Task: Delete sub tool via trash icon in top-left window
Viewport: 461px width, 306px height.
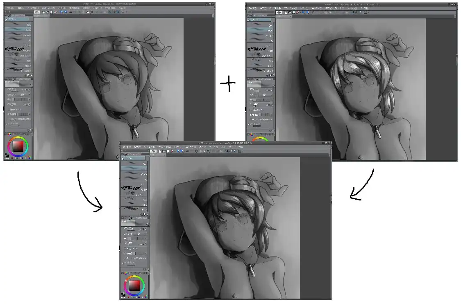Action: (31, 75)
